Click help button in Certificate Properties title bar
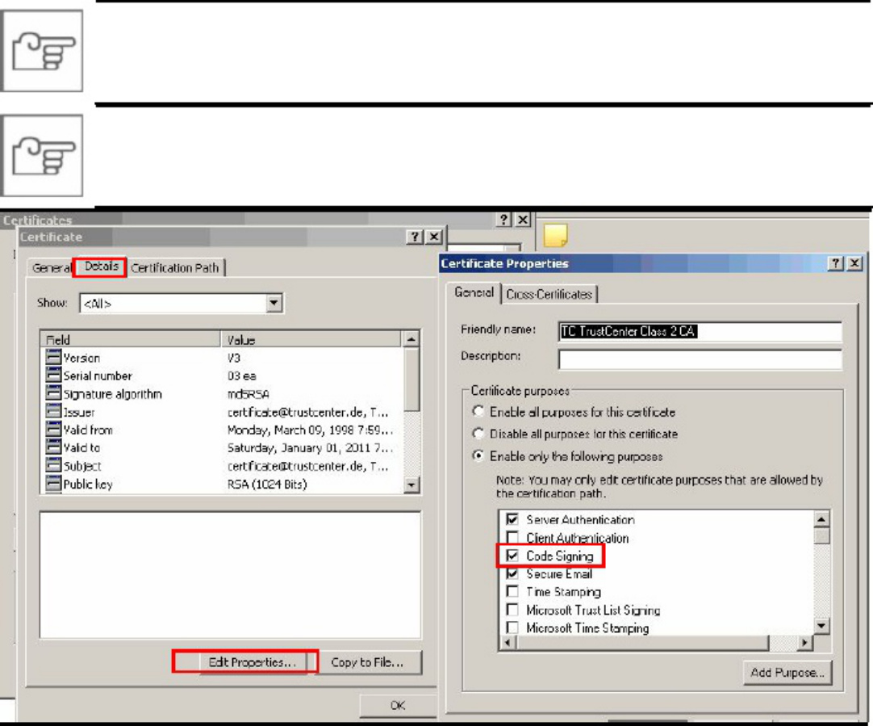 tap(836, 263)
